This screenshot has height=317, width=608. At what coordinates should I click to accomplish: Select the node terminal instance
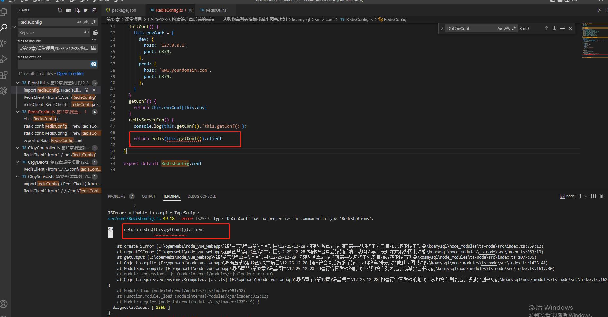tap(567, 196)
